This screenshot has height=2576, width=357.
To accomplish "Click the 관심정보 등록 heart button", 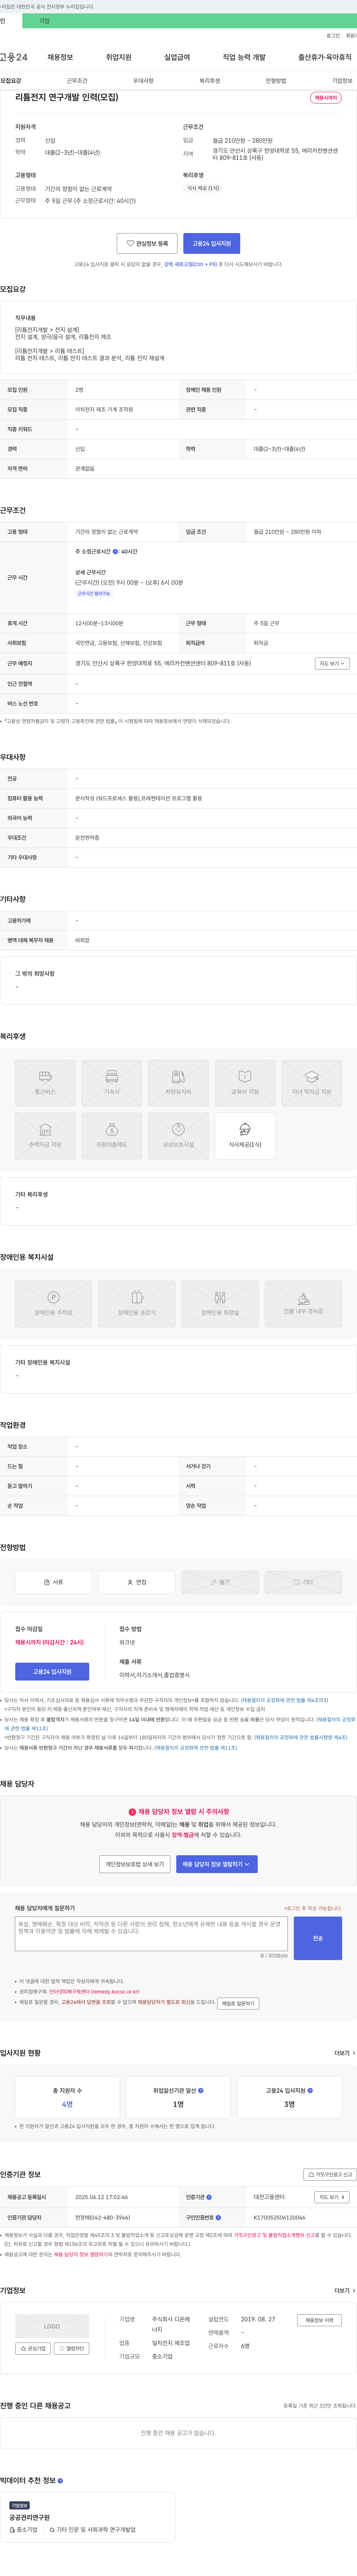I will (147, 243).
